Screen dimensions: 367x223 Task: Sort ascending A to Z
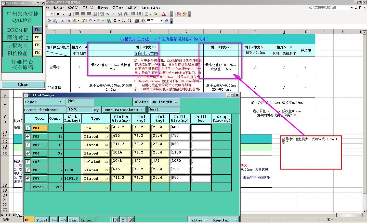coord(123,21)
